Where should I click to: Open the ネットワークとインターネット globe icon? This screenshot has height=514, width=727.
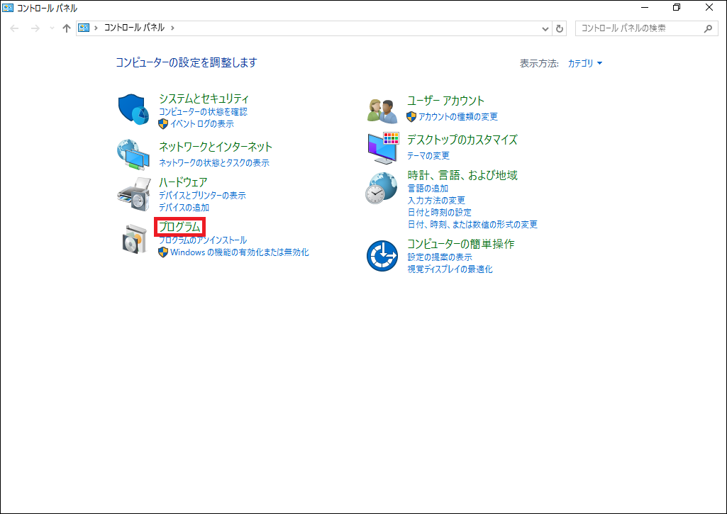133,155
